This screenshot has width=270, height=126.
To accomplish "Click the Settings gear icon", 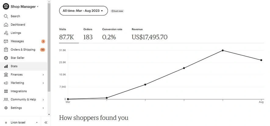I will pos(6,108).
